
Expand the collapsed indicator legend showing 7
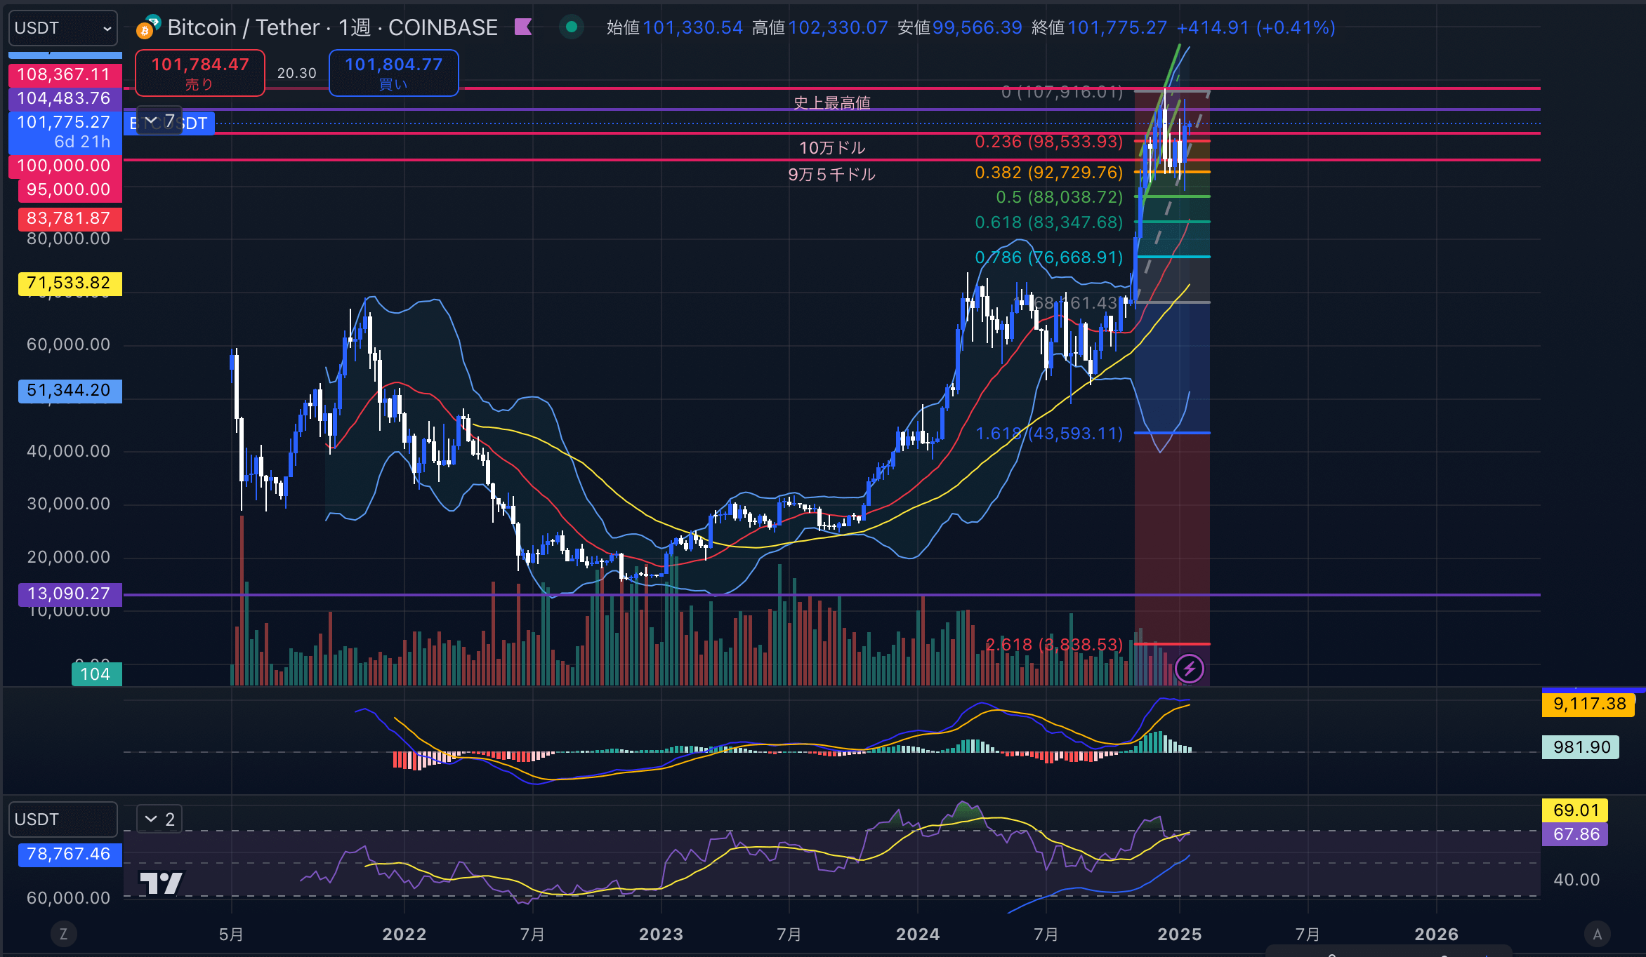click(159, 121)
